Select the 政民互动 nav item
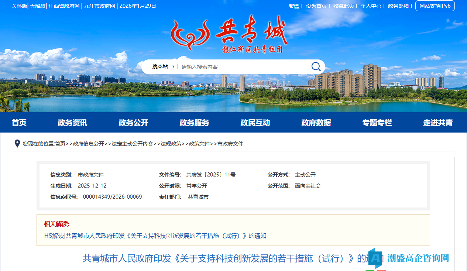 pyautogui.click(x=255, y=122)
